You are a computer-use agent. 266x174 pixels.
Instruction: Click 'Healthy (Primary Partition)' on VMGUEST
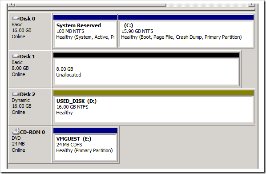(85, 151)
